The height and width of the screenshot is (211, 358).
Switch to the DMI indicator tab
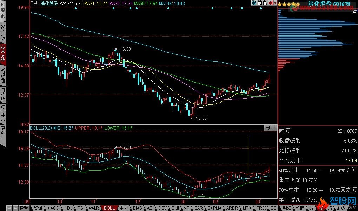coord(175,208)
